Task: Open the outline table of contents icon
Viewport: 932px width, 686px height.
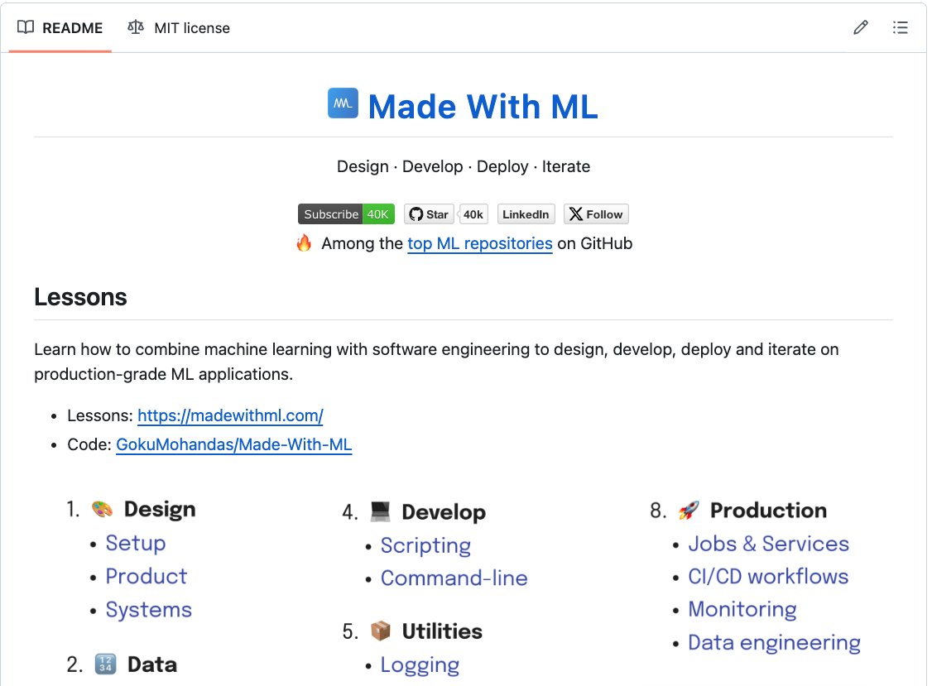Action: coord(900,27)
